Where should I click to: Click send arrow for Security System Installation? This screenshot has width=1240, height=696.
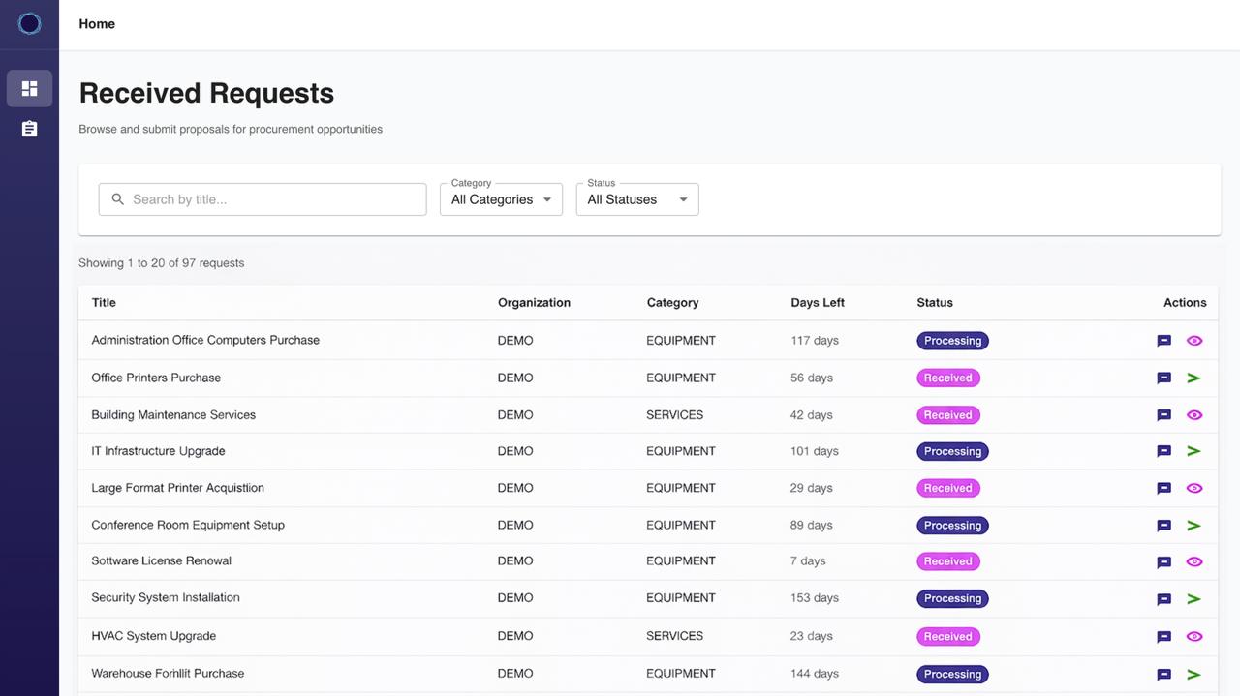(1193, 598)
